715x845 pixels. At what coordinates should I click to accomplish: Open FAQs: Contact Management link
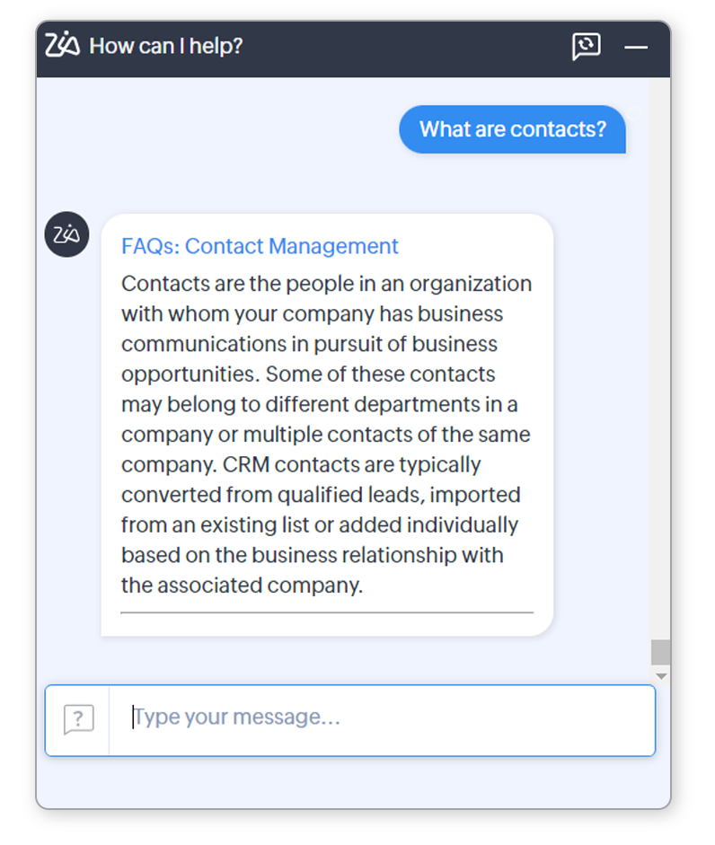coord(260,246)
